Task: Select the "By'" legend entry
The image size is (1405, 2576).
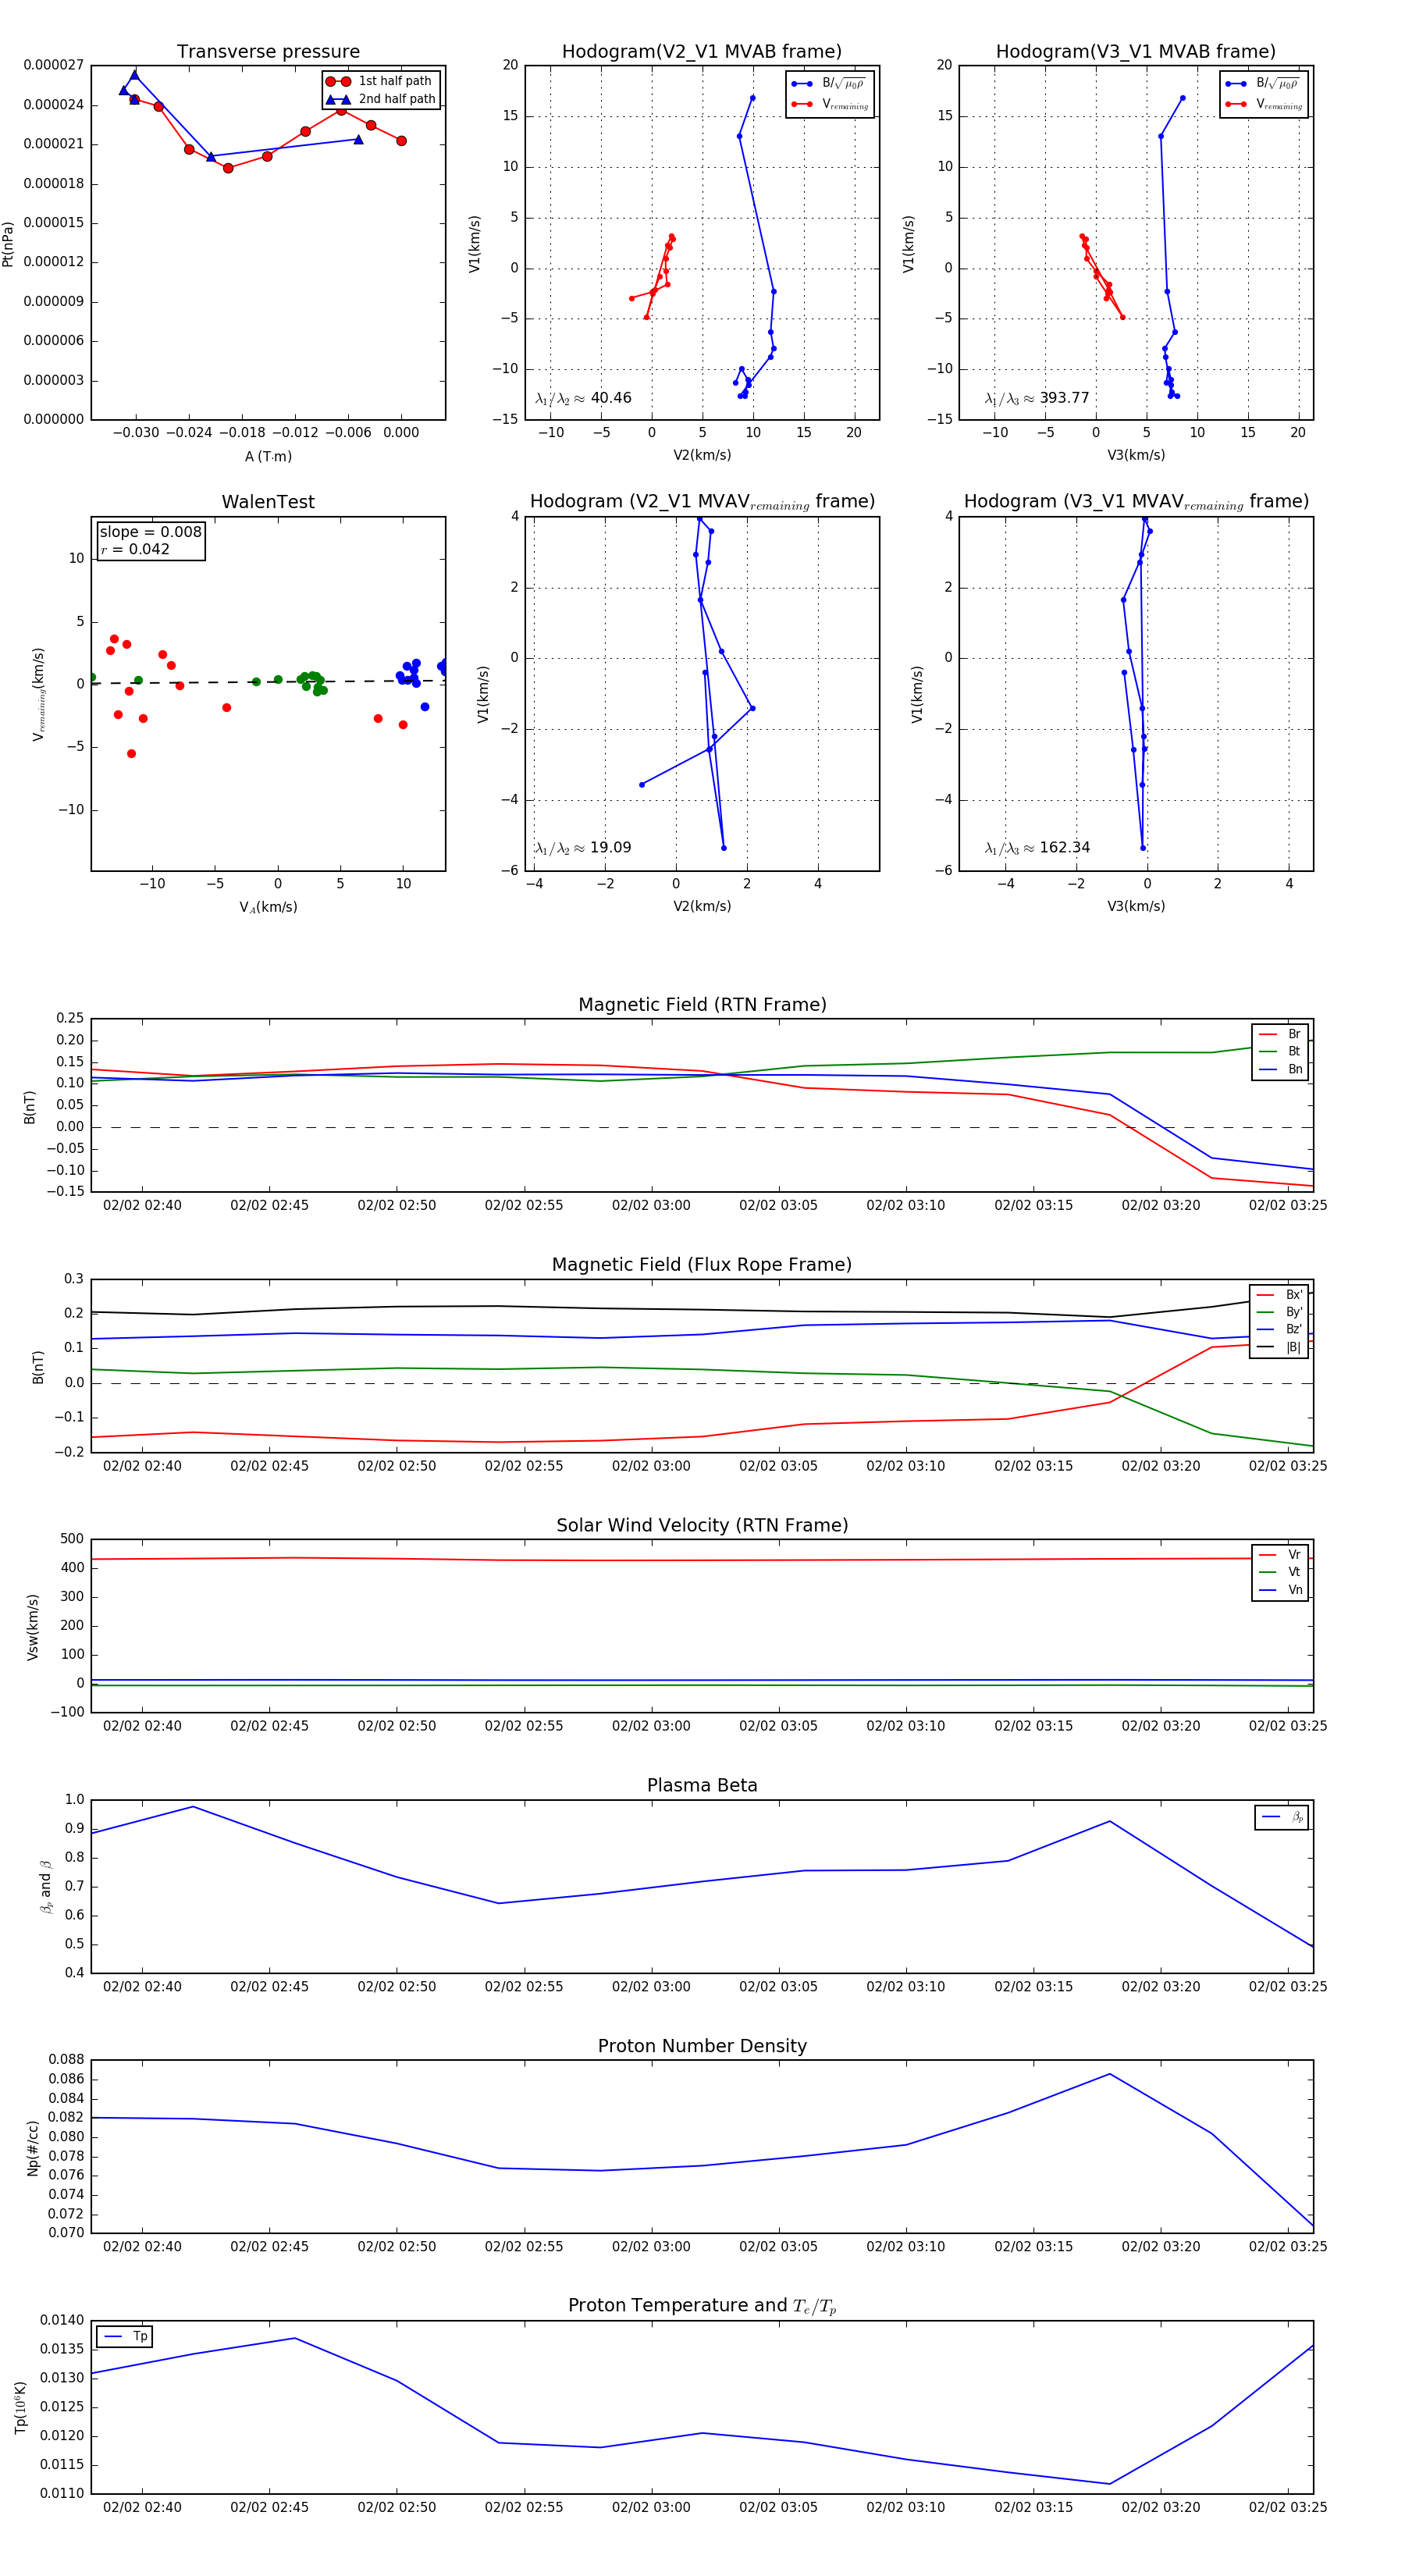Action: coord(1279,1312)
